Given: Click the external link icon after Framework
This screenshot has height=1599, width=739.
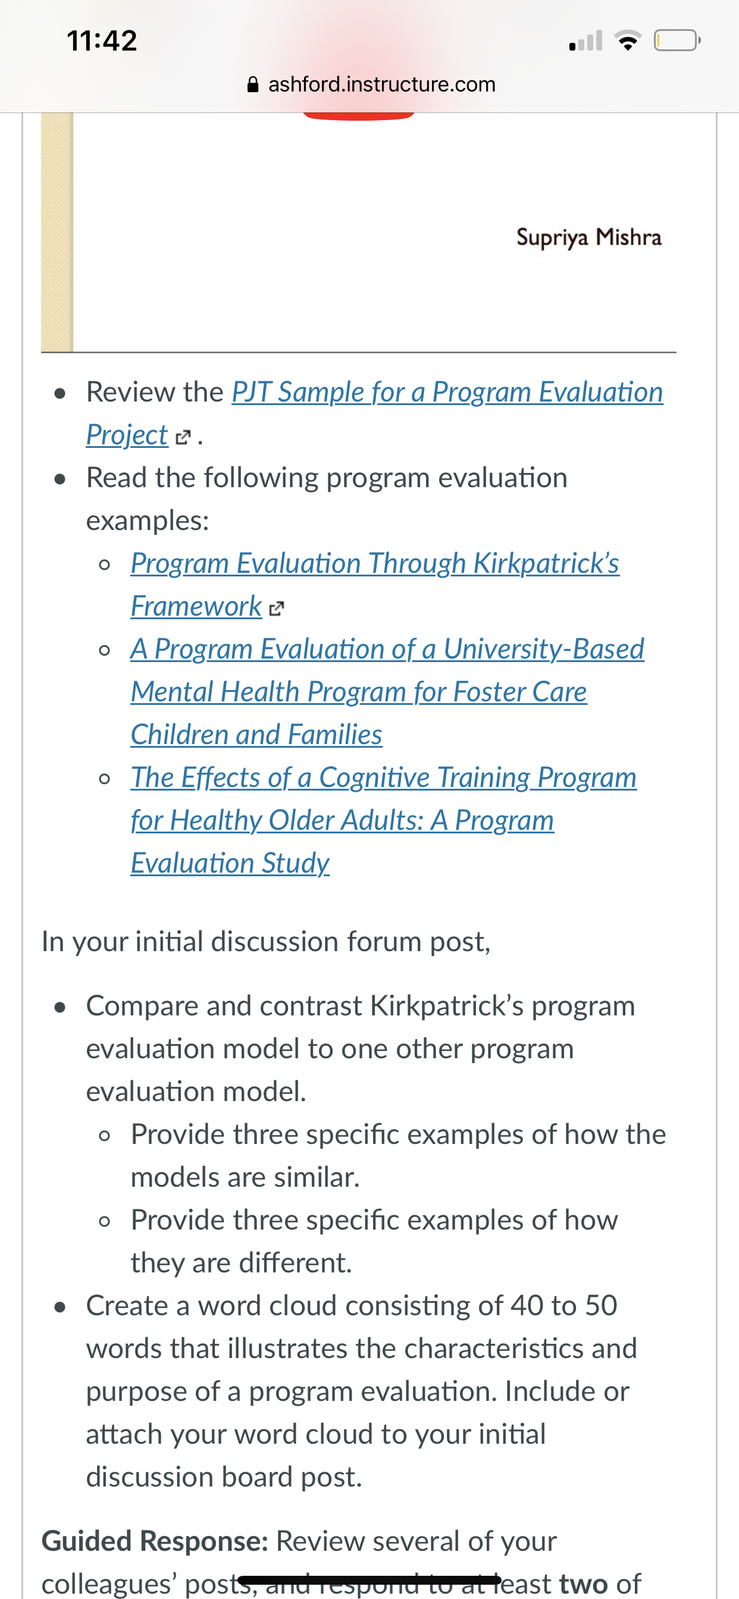Looking at the screenshot, I should [x=276, y=609].
